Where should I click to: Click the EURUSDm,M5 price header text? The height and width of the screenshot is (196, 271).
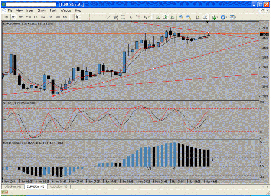click(x=28, y=23)
